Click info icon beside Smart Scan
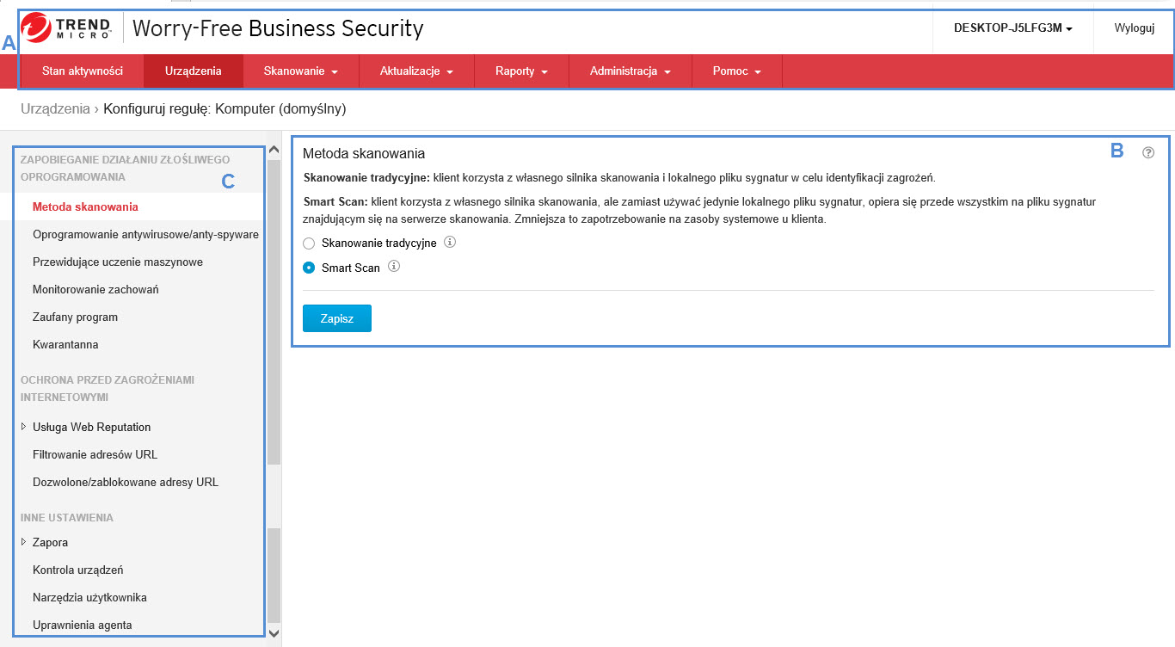This screenshot has height=647, width=1175. tap(394, 267)
